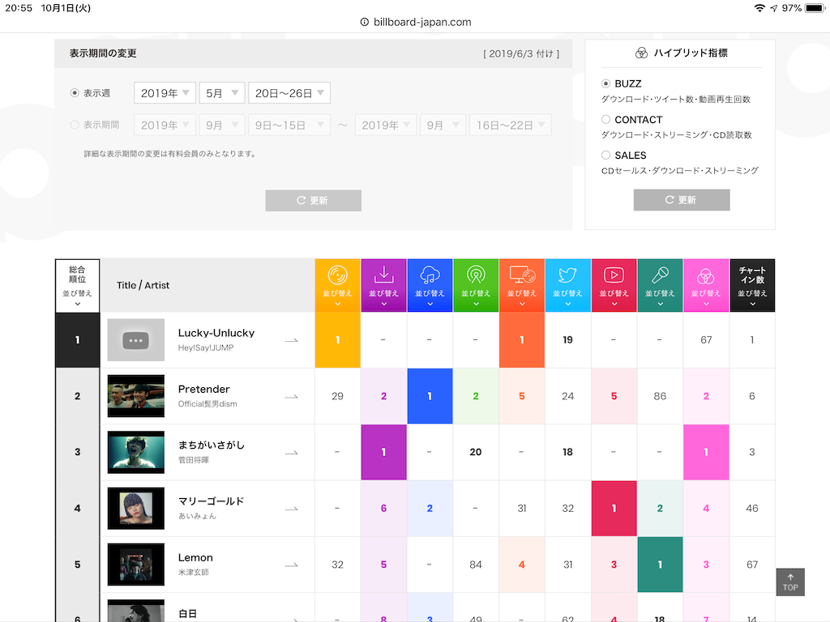830x622 pixels.
Task: Sort by the teal karaoke microphone icon column
Action: (x=660, y=285)
